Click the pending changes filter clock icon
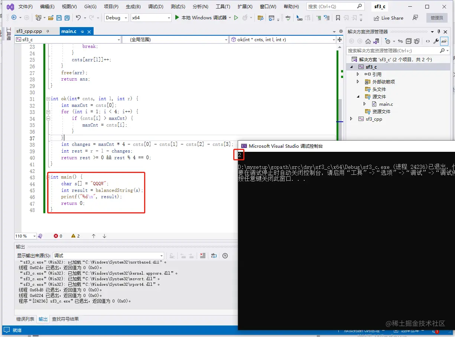The width and height of the screenshot is (455, 337). [x=388, y=41]
